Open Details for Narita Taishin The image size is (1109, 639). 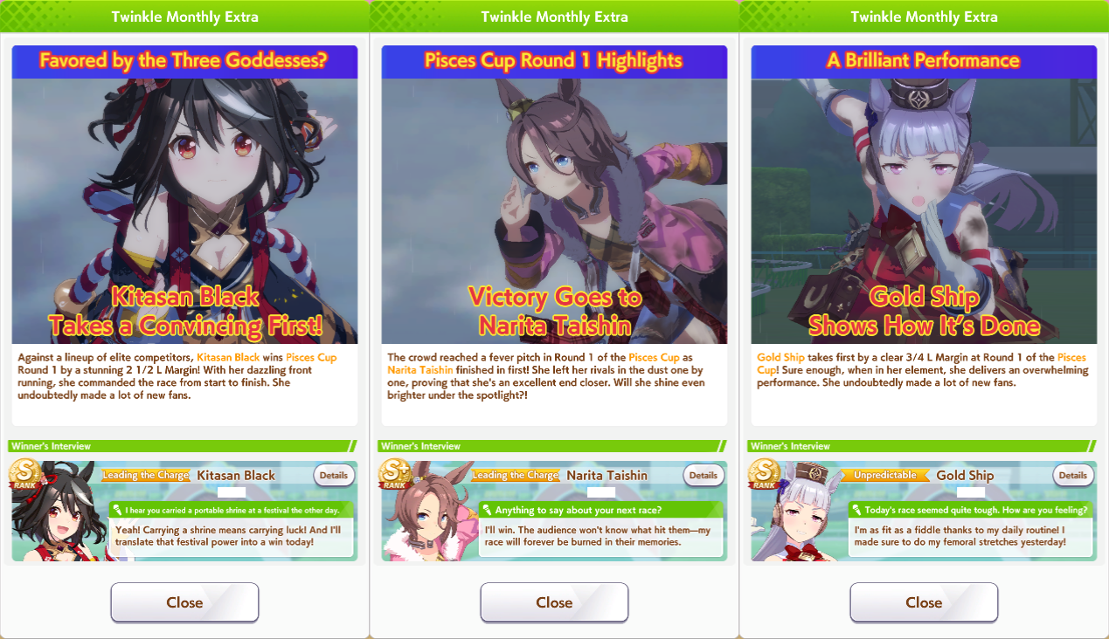[704, 476]
